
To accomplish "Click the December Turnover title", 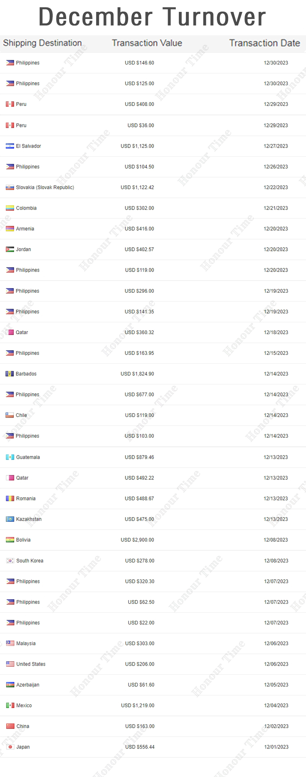I will click(x=152, y=17).
